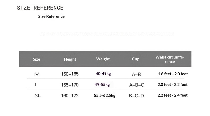
Task: Click the SIZE REFERENCE title text
Action: click(x=40, y=8)
